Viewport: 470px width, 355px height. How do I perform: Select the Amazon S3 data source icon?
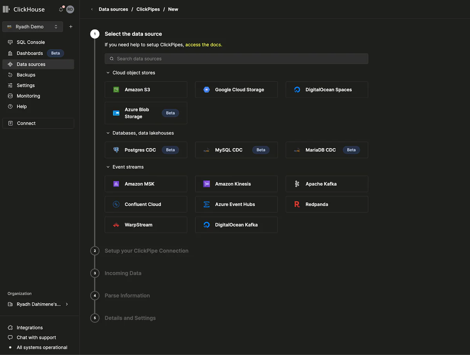(116, 89)
